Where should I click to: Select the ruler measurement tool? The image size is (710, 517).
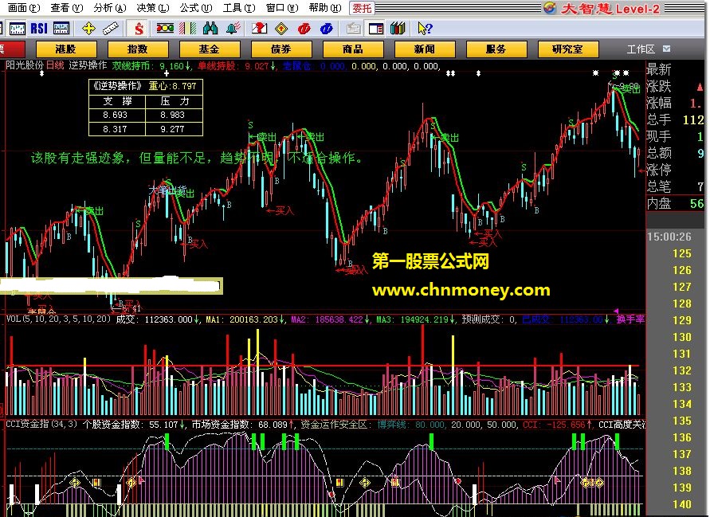coord(111,29)
